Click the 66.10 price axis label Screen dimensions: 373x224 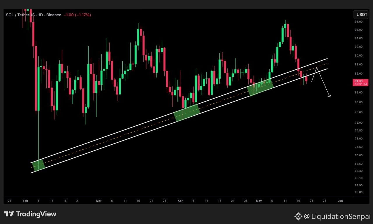click(x=358, y=178)
